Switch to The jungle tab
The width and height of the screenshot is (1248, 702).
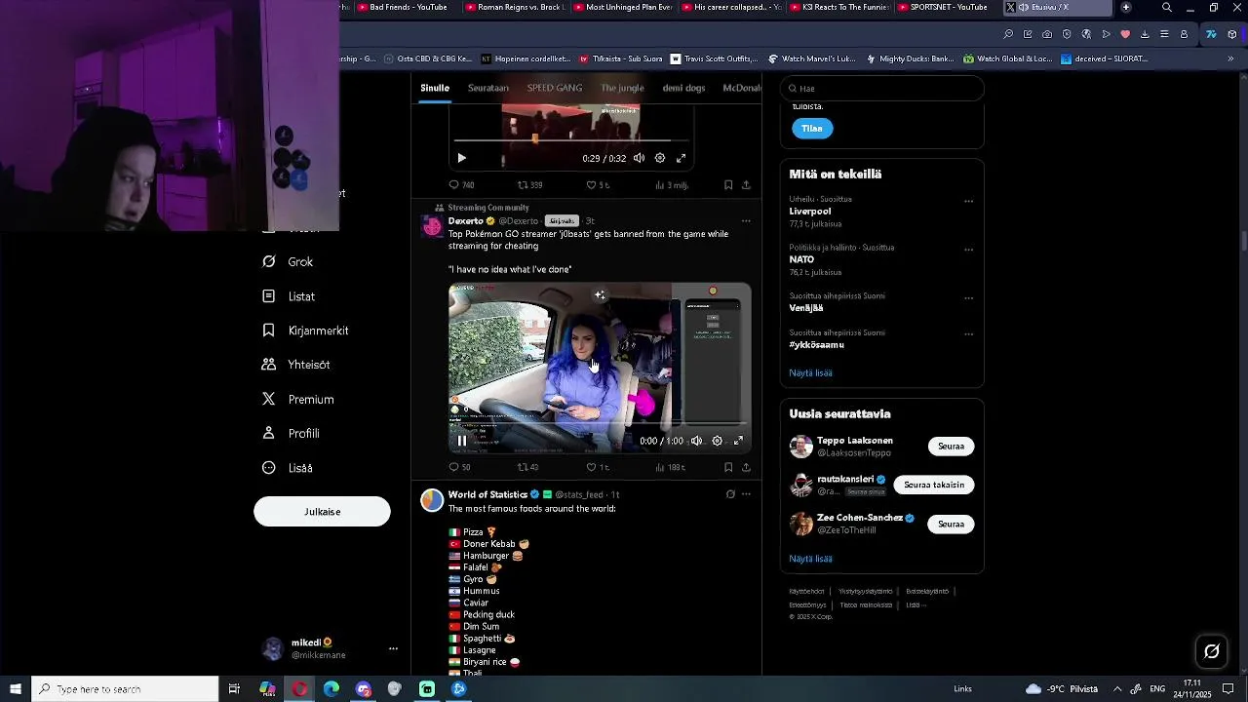622,88
